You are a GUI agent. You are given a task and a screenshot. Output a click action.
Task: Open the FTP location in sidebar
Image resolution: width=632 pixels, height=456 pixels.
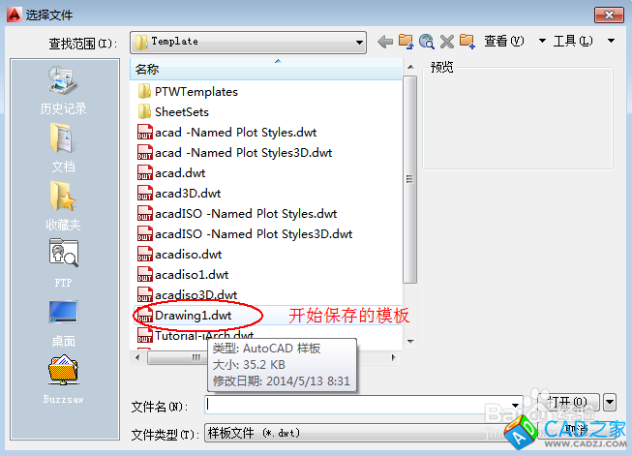click(63, 263)
